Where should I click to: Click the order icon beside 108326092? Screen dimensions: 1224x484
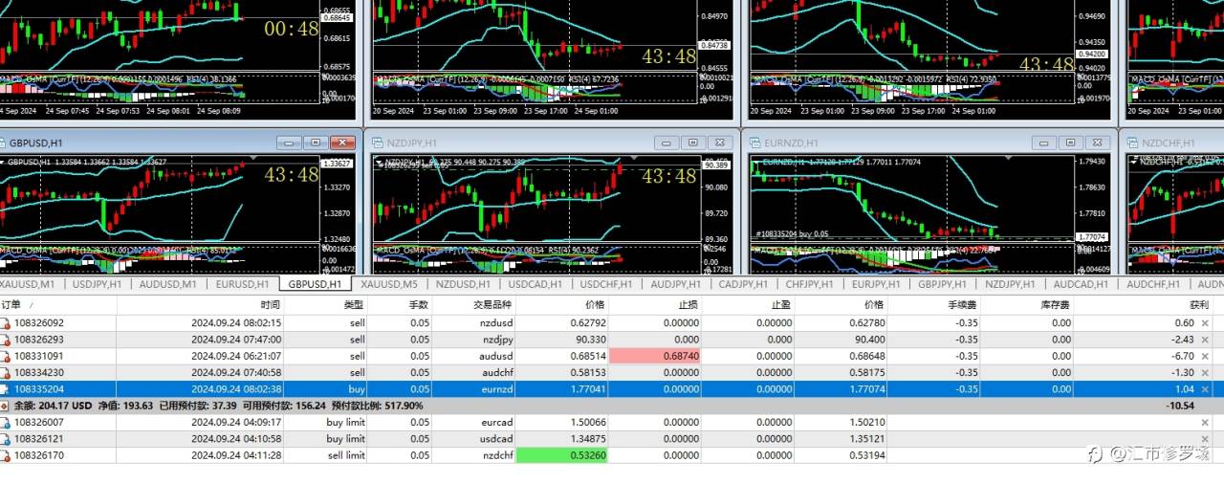6,323
